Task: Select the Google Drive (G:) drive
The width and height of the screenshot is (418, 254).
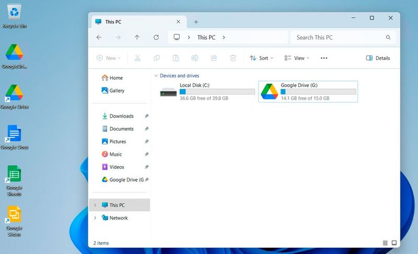Action: tap(308, 91)
